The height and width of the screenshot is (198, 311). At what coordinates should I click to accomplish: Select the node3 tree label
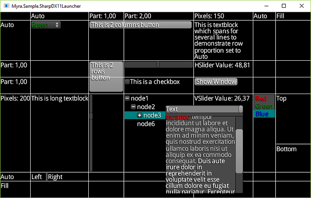pyautogui.click(x=152, y=115)
